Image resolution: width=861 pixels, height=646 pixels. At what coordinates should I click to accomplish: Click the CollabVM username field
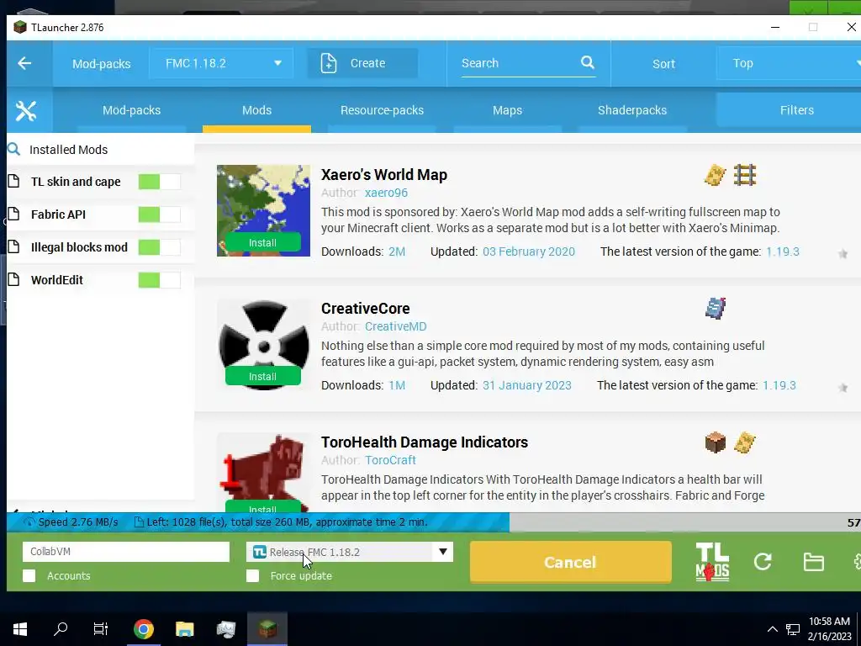point(126,552)
